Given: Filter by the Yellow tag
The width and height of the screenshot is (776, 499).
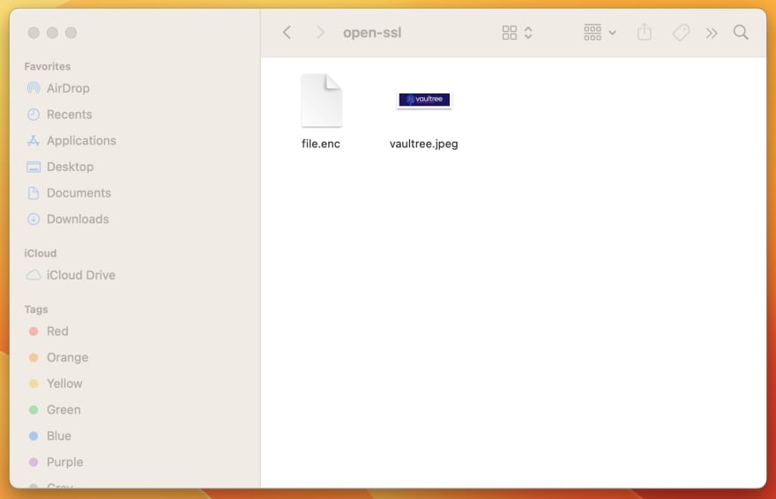Looking at the screenshot, I should [64, 384].
